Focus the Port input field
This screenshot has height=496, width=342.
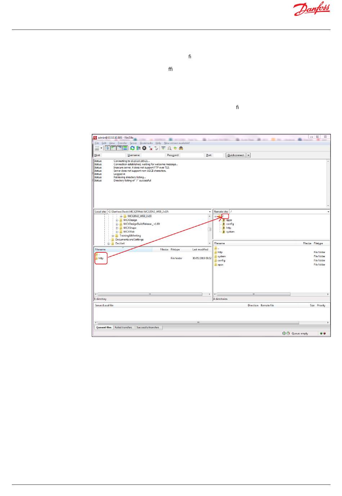218,155
